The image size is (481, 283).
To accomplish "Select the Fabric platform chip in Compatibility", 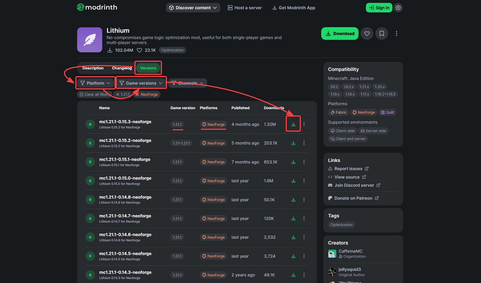I will pyautogui.click(x=338, y=112).
